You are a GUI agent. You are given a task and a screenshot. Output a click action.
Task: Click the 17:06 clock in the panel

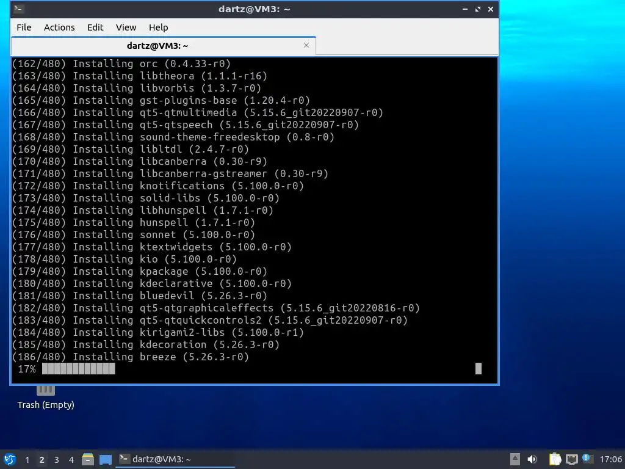coord(610,459)
